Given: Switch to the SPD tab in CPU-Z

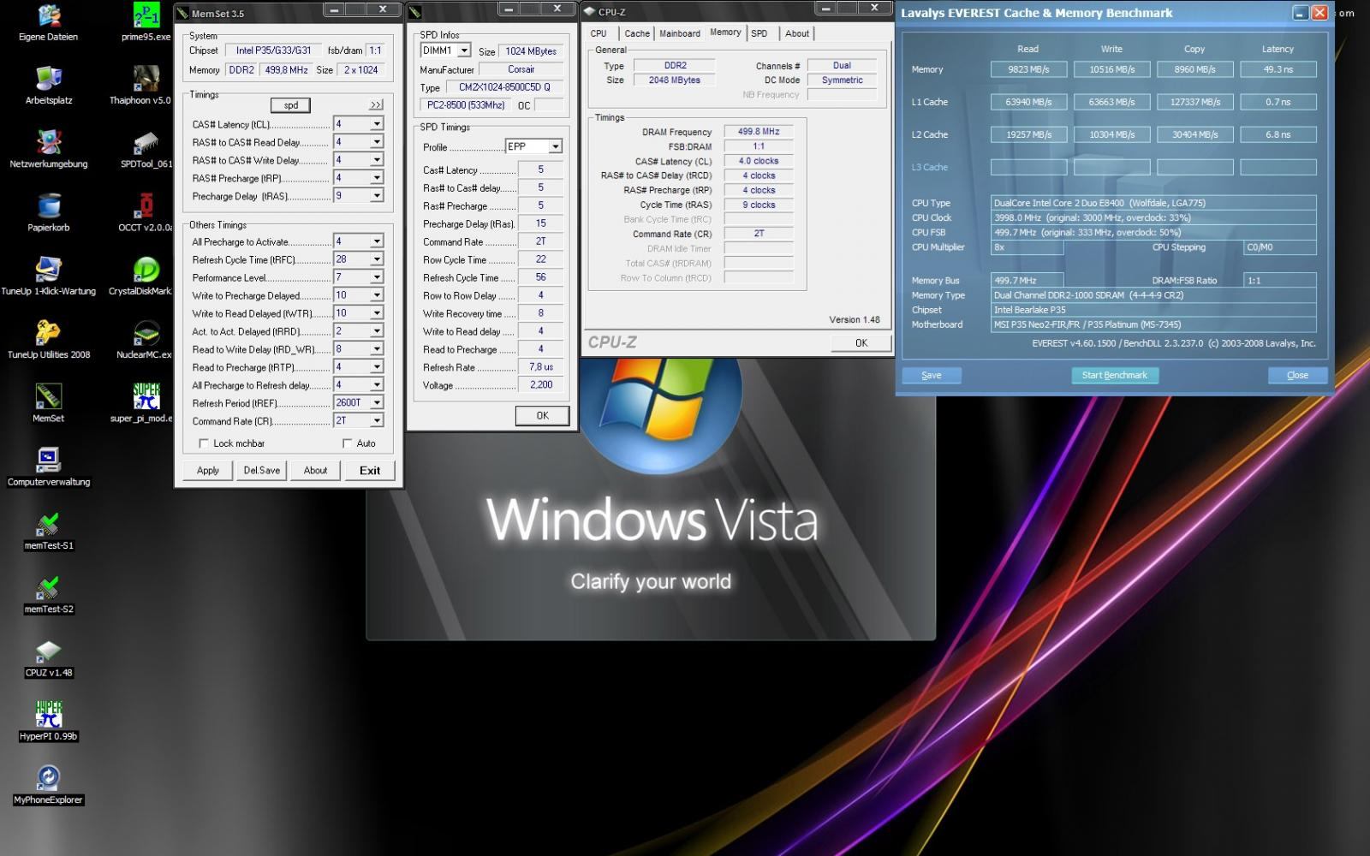Looking at the screenshot, I should [759, 33].
